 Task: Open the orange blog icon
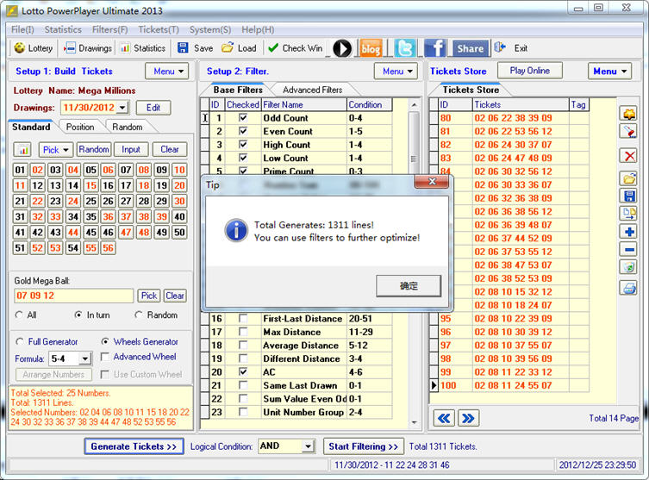pyautogui.click(x=371, y=48)
